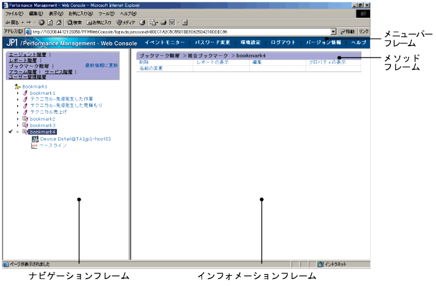This screenshot has width=436, height=286.
Task: Expand the bookmark3 tree node
Action: [18, 125]
